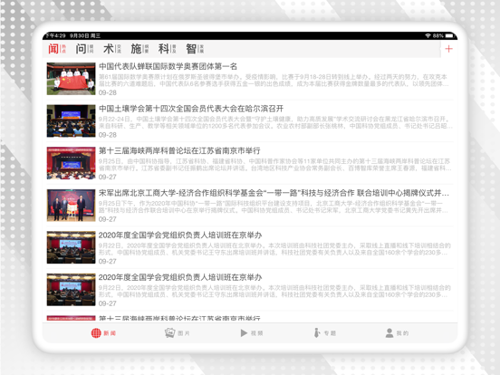Open the 专题 topics icon tab

[x=324, y=333]
